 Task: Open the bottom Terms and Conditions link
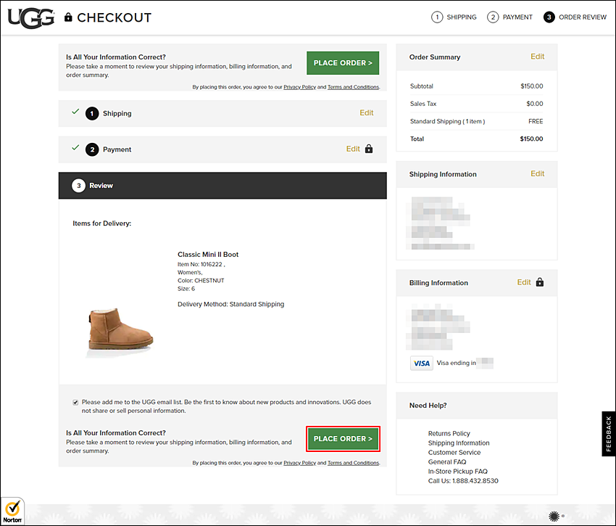[x=353, y=463]
